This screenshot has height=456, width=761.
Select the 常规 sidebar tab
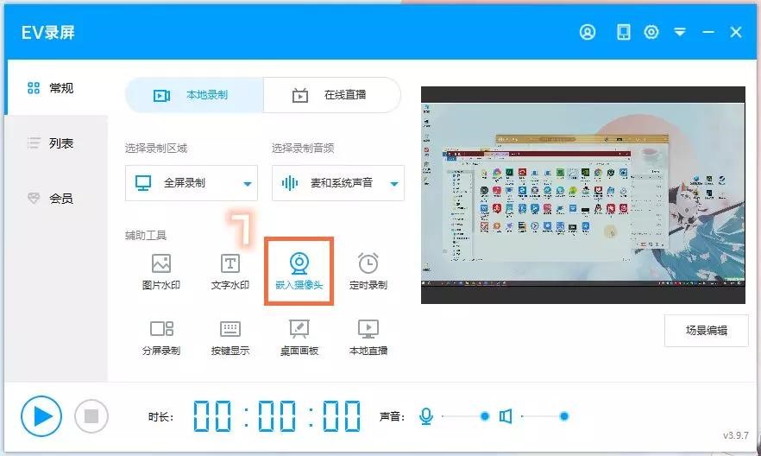[x=56, y=88]
